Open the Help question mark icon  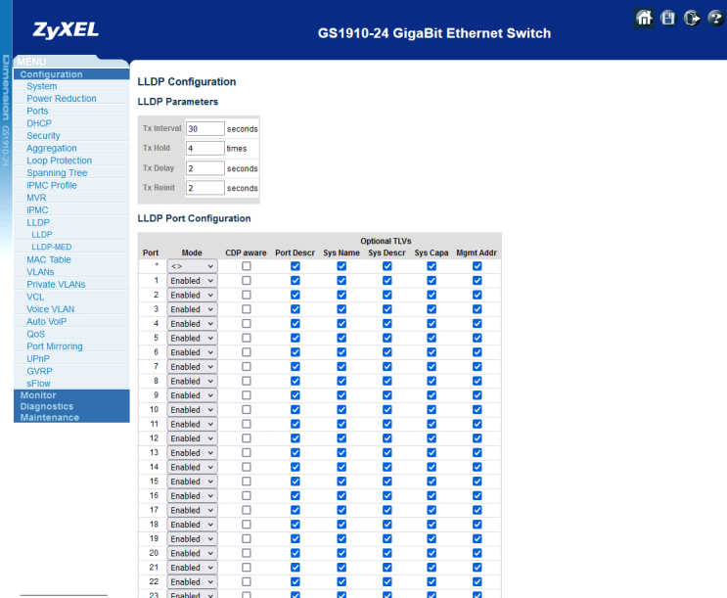point(716,18)
